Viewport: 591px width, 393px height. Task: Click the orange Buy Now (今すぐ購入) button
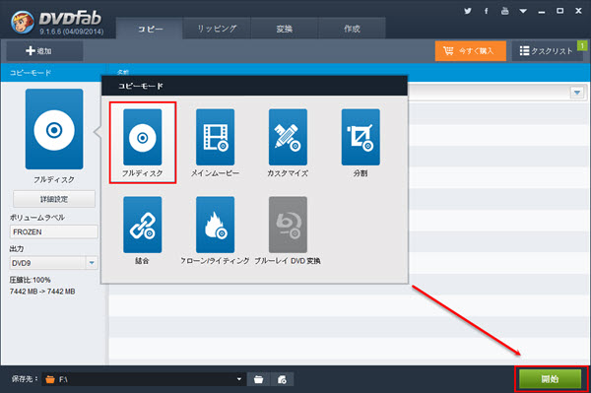[x=471, y=51]
